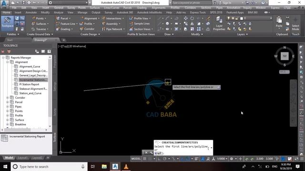
Task: Switch to the Layout1 tab
Action: point(22,158)
